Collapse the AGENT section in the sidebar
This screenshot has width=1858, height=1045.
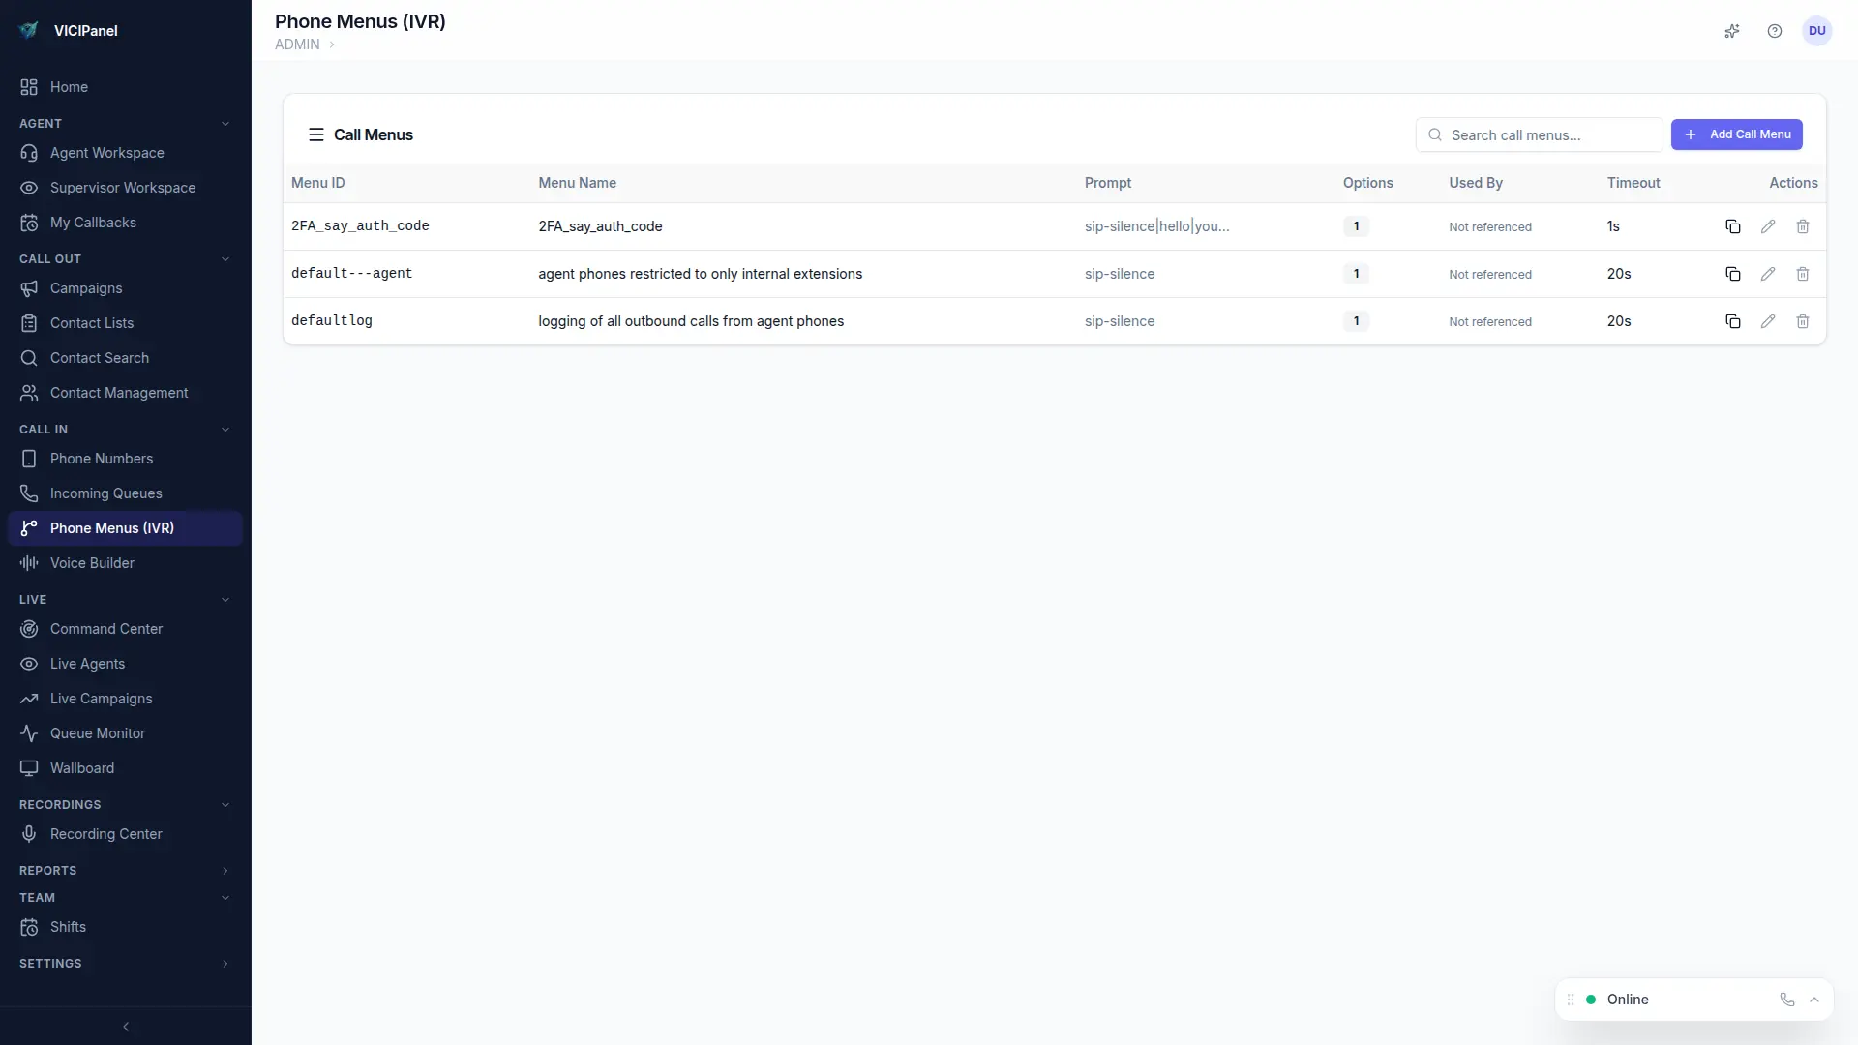pyautogui.click(x=225, y=123)
